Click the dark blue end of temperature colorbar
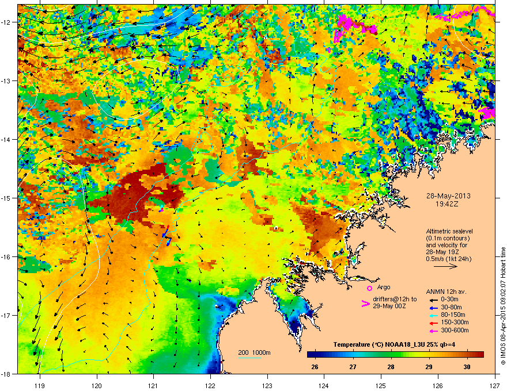Screen dimensions: 507x391 [311, 354]
